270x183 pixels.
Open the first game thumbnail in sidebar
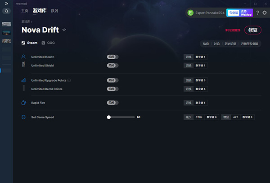6,24
